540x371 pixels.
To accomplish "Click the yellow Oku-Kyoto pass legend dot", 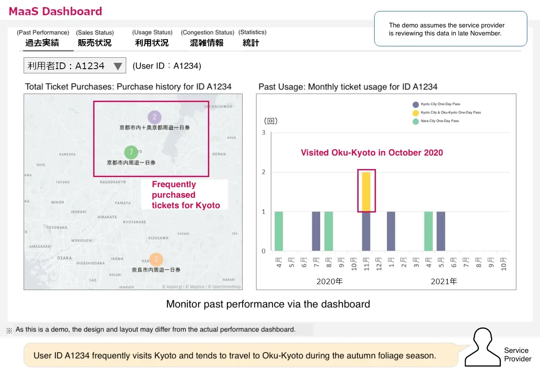I will 416,113.
